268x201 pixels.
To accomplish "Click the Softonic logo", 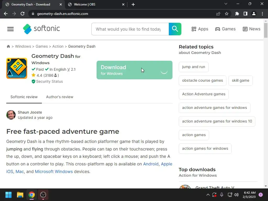I will pos(41,29).
